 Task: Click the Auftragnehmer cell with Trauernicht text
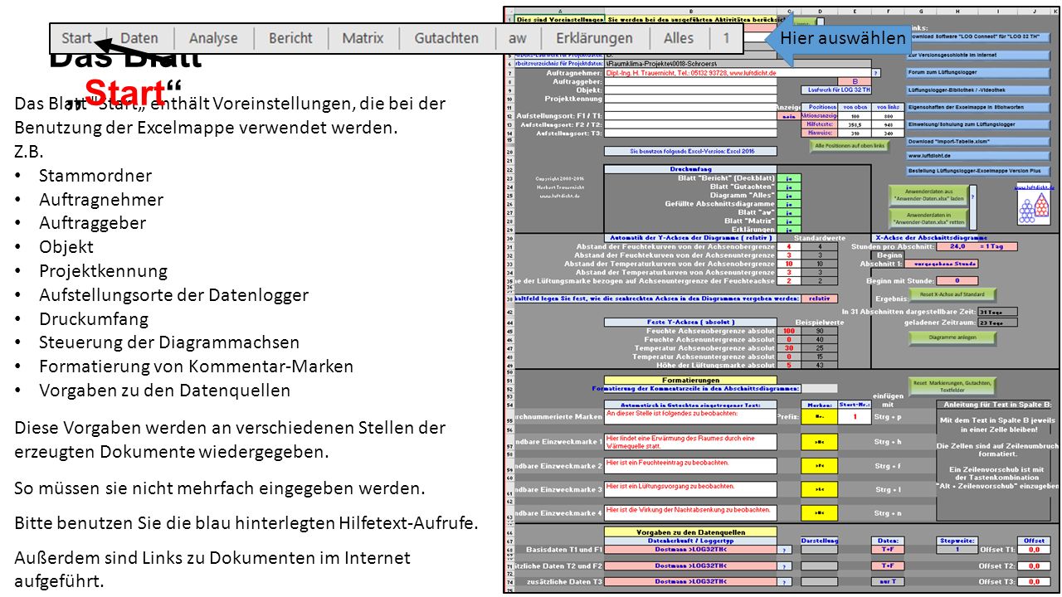coord(737,73)
